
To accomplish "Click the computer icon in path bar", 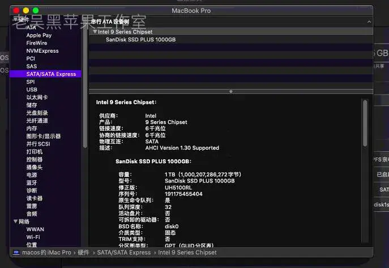I will coord(16,252).
